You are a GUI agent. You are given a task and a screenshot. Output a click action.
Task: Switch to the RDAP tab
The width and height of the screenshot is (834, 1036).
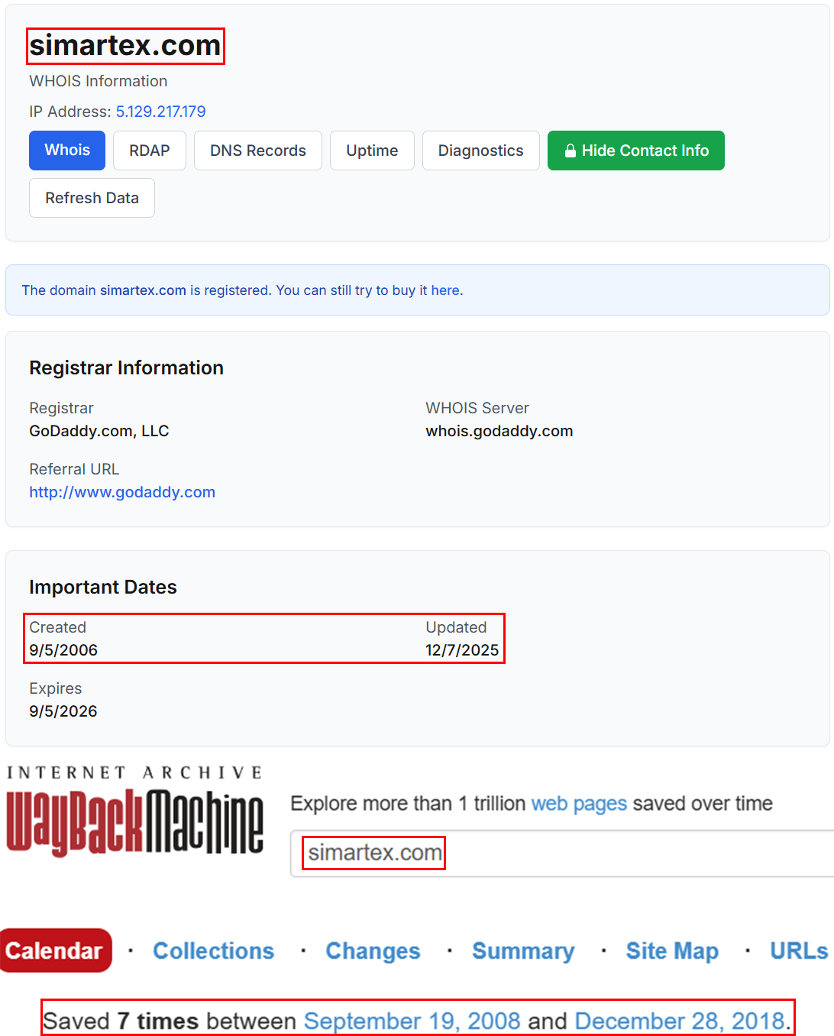point(149,151)
